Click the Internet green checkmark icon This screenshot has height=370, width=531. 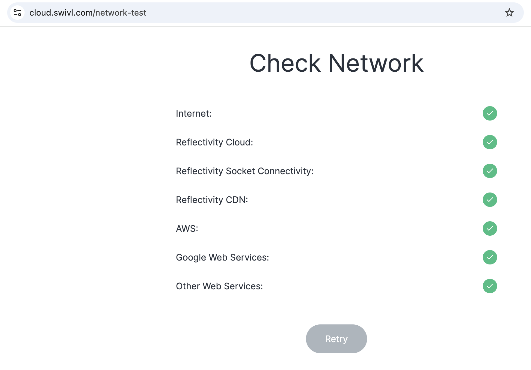tap(490, 113)
